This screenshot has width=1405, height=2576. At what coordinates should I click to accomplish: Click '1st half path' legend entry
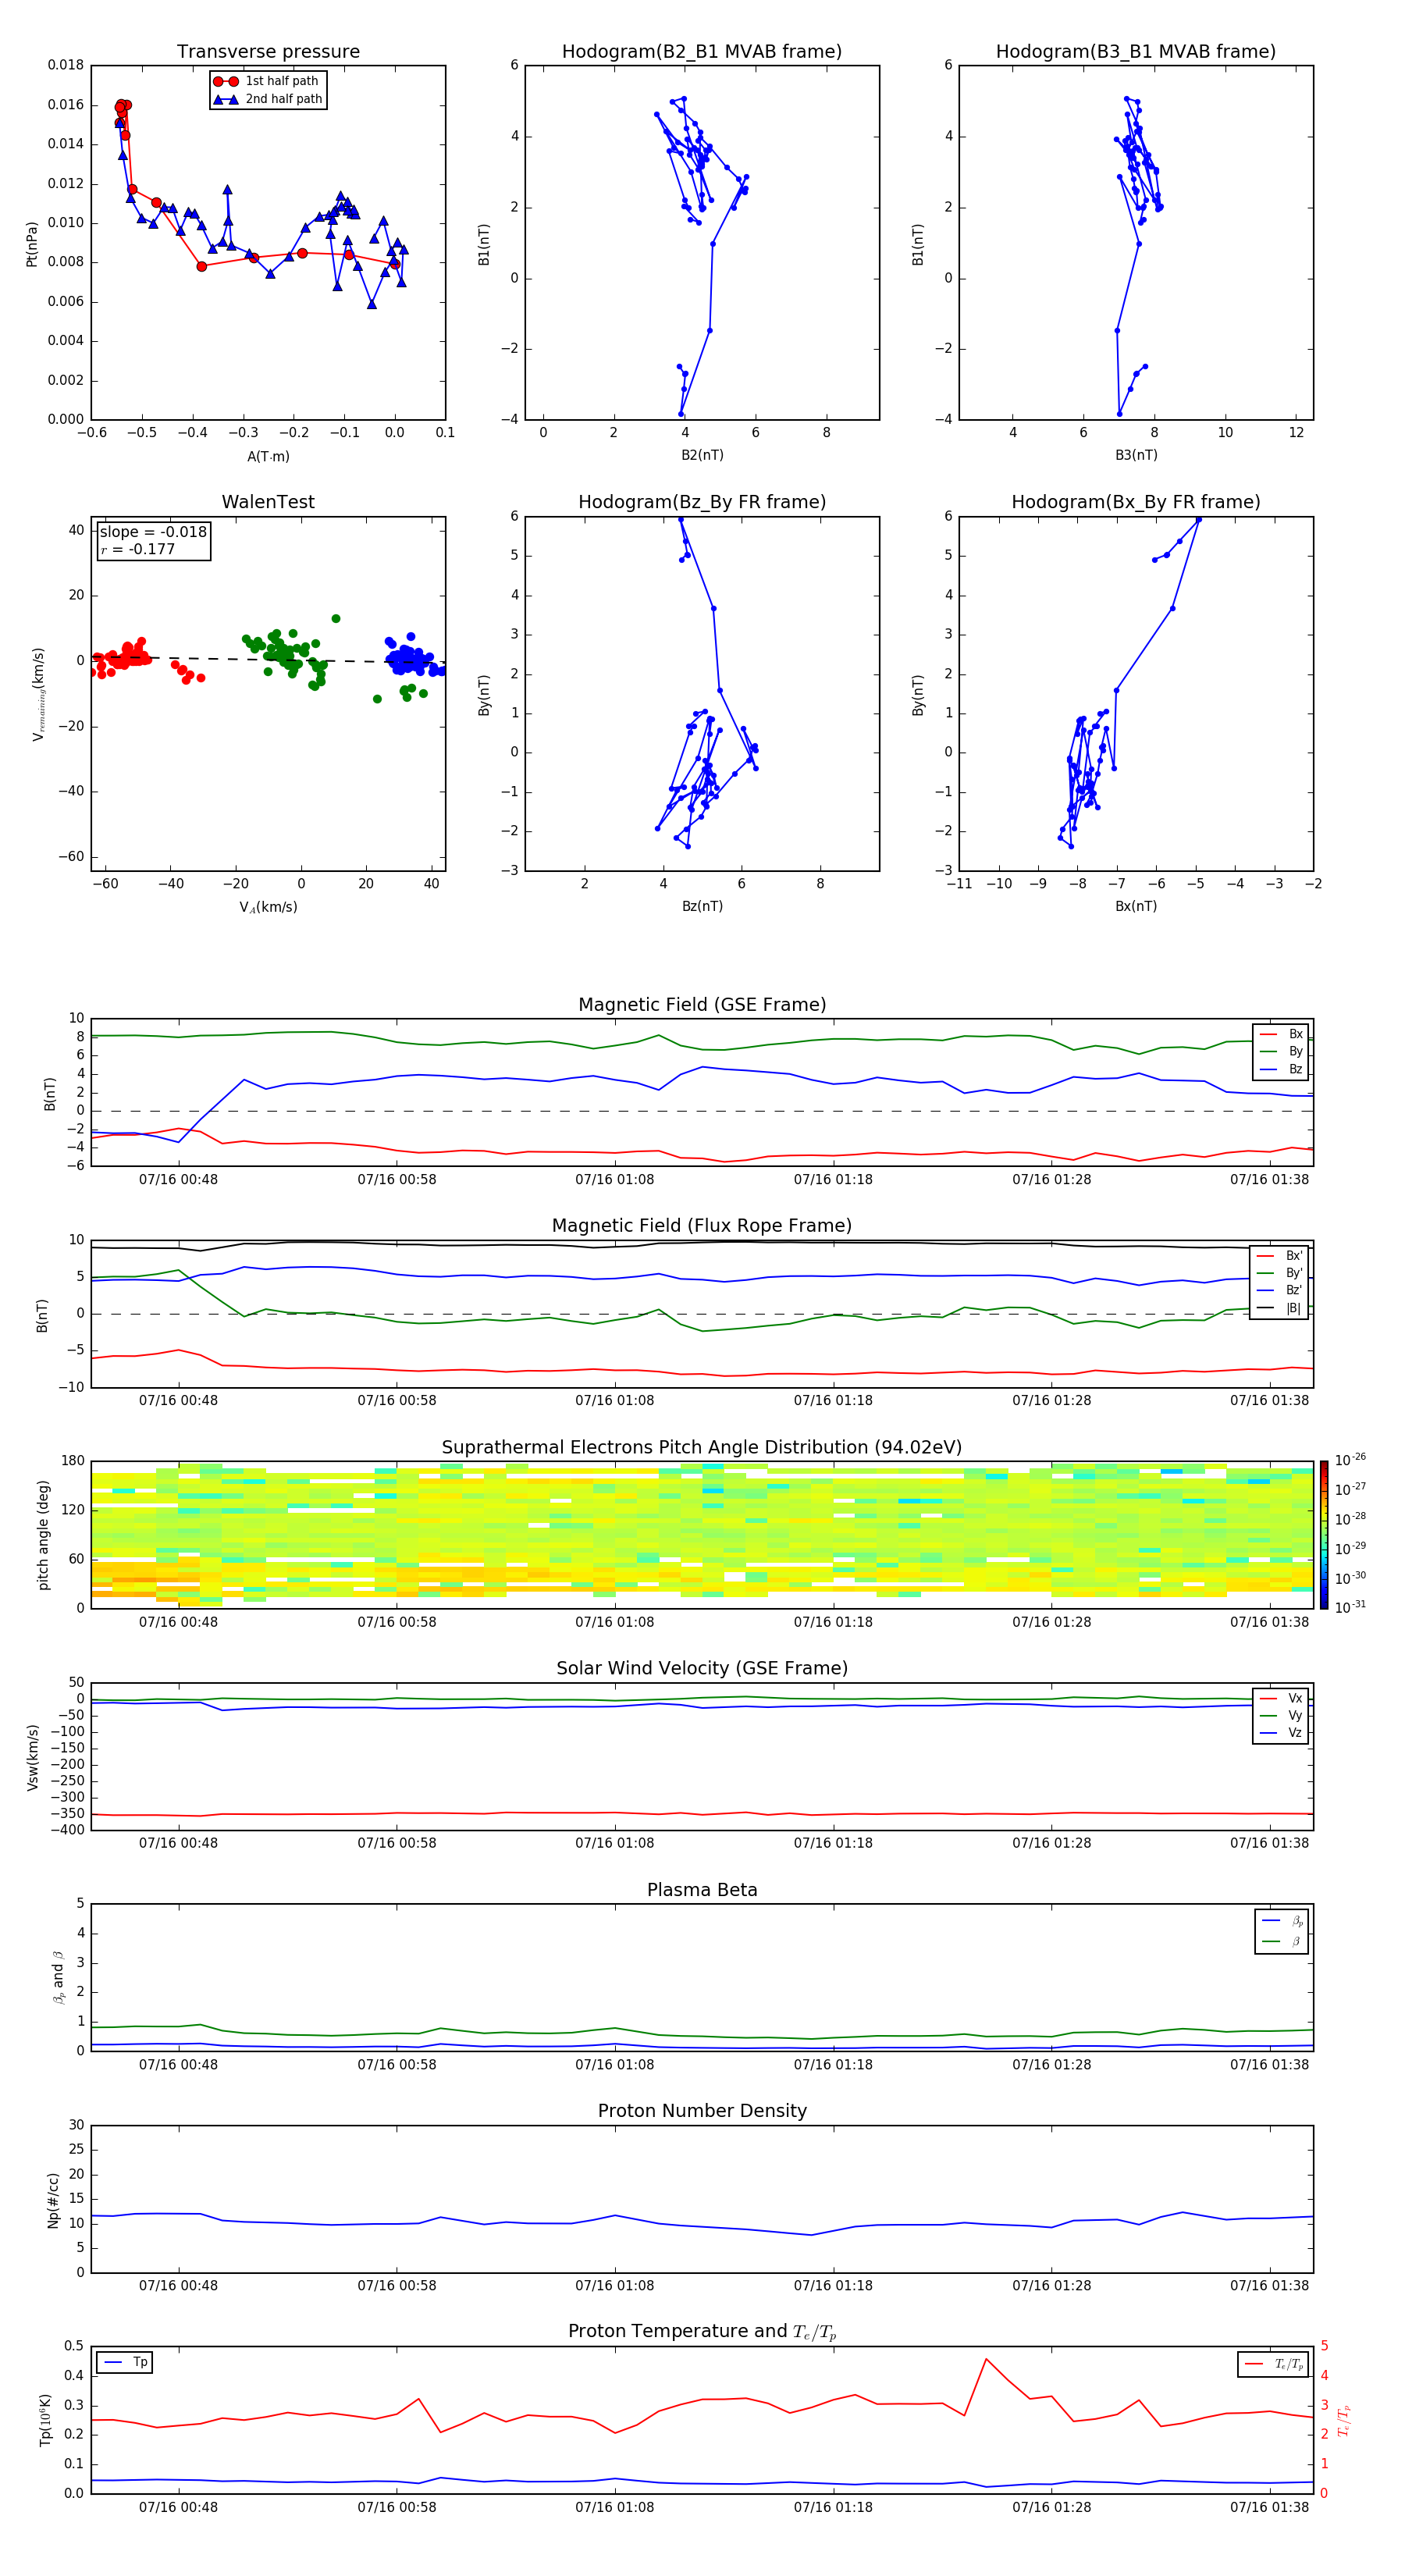266,81
